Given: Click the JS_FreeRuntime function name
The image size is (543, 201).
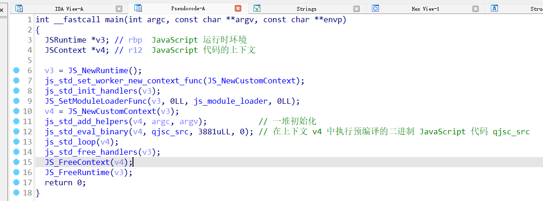Looking at the screenshot, I should 77,172.
